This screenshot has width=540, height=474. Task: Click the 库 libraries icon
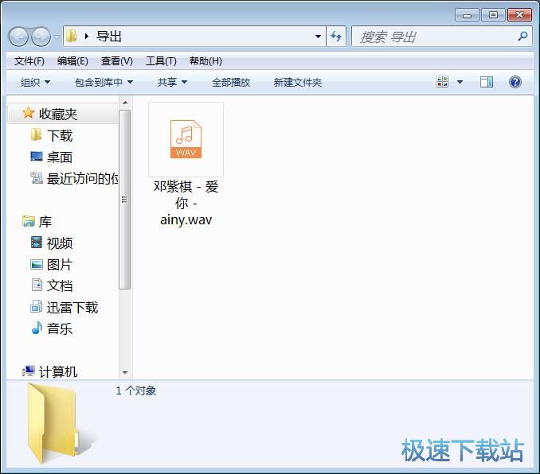pyautogui.click(x=28, y=221)
